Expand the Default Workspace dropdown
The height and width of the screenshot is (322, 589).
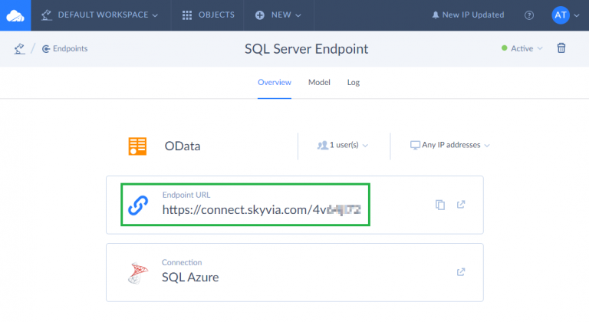tap(100, 15)
